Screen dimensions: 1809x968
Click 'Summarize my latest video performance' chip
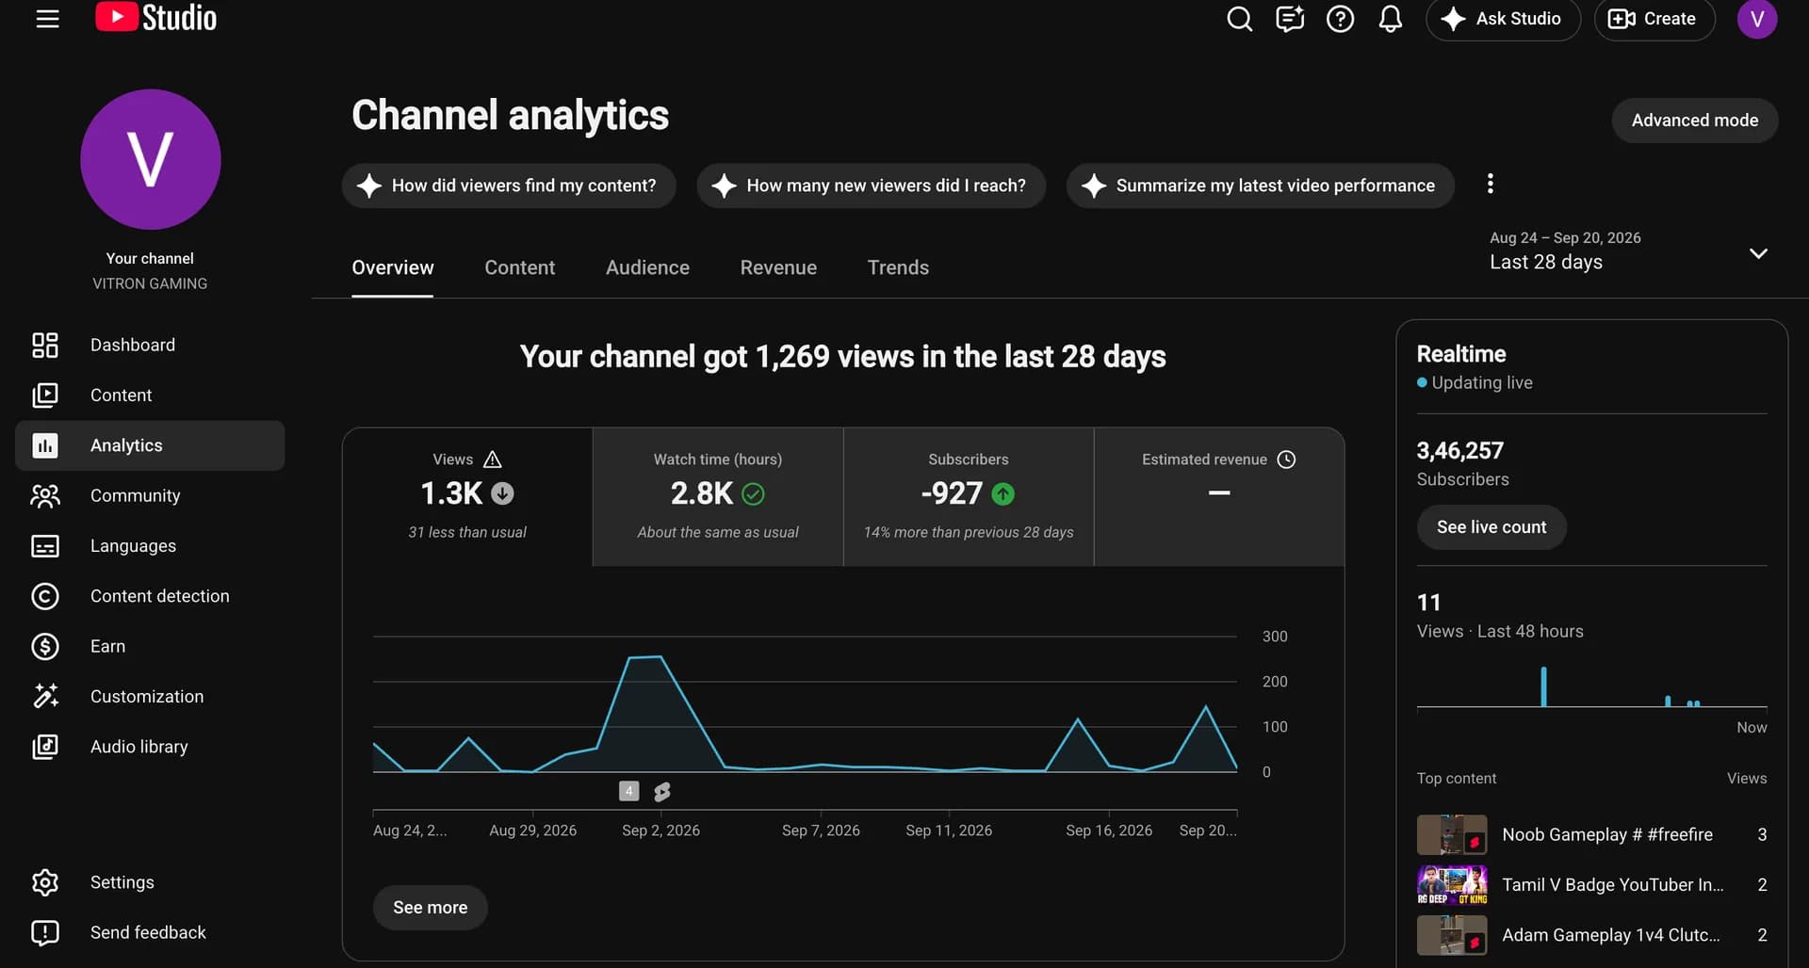coord(1260,186)
